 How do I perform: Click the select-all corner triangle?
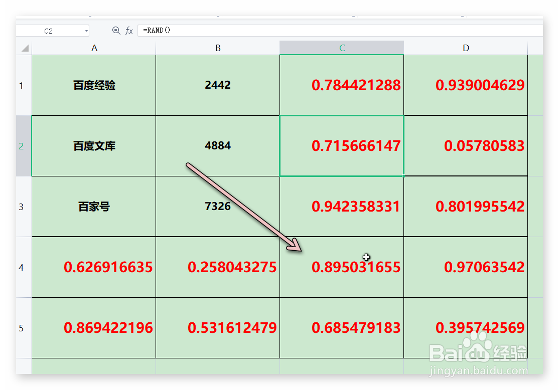point(24,48)
